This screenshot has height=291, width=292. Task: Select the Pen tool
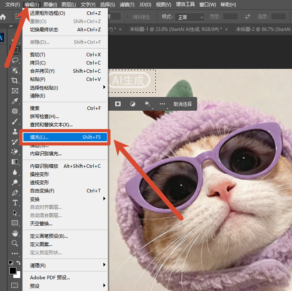pyautogui.click(x=15, y=192)
